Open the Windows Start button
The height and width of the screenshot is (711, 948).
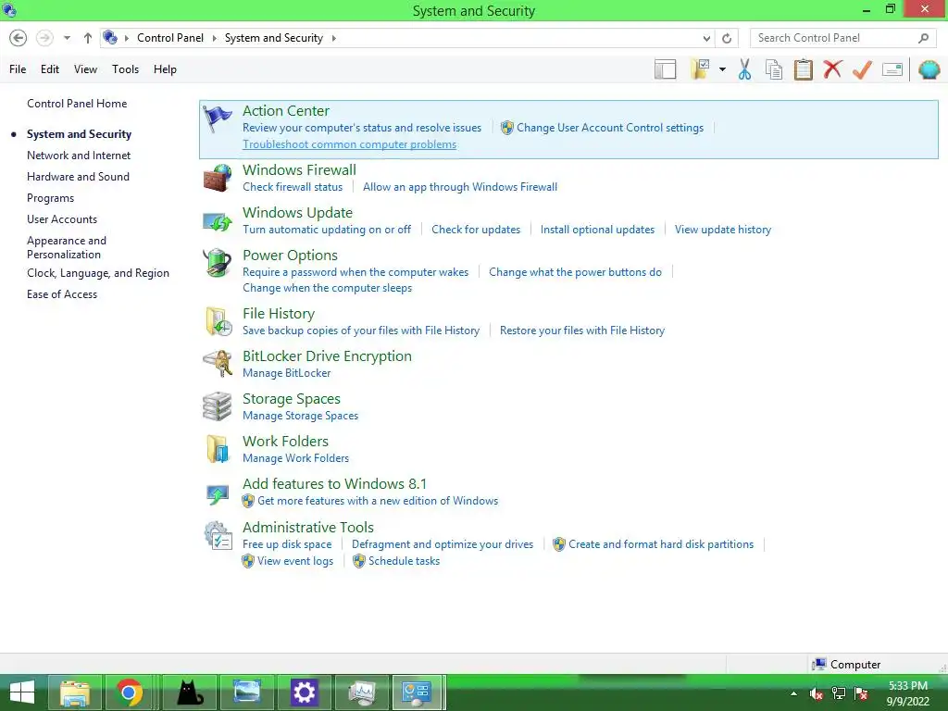(x=22, y=692)
